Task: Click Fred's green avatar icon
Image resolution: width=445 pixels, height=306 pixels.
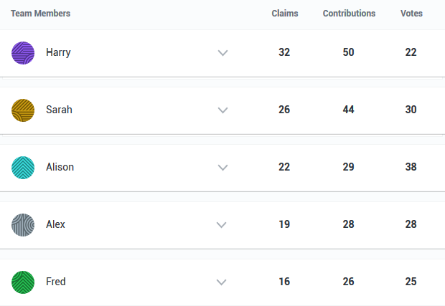Action: (x=23, y=282)
